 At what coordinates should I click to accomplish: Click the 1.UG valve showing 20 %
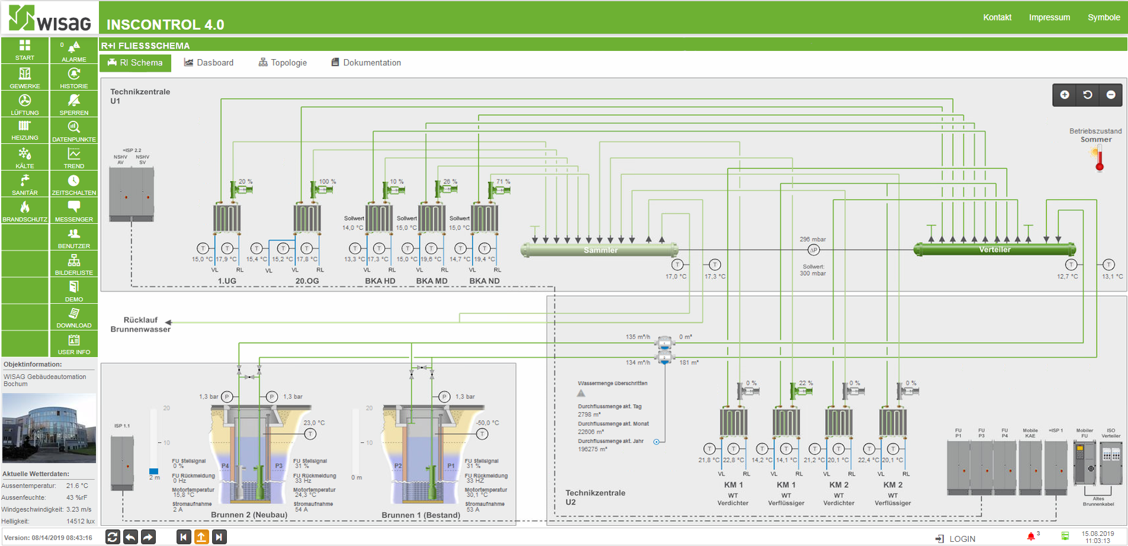pyautogui.click(x=241, y=190)
